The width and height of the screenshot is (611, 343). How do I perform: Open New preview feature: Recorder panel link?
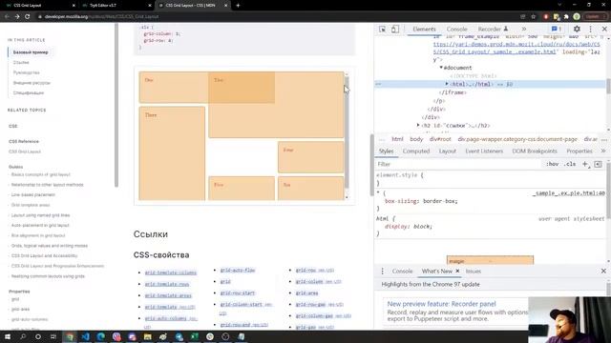pos(441,304)
